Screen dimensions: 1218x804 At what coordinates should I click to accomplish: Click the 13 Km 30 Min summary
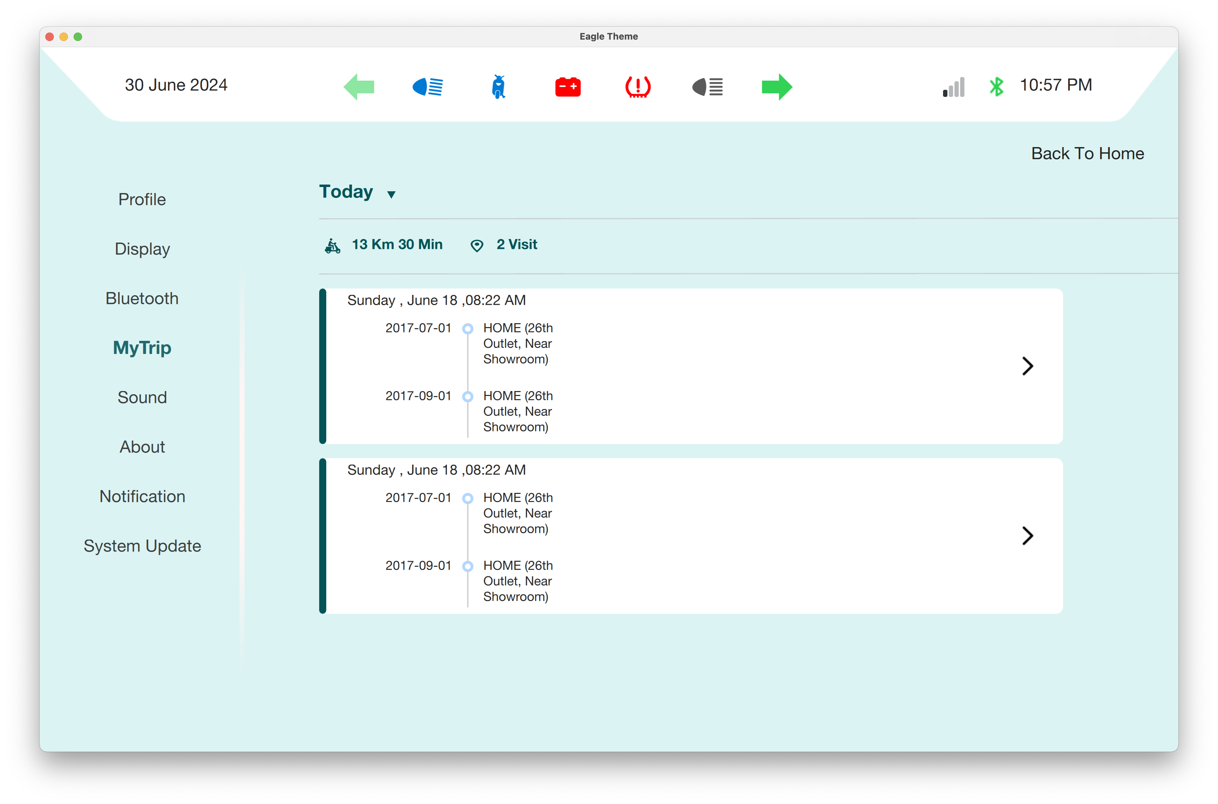pyautogui.click(x=397, y=245)
